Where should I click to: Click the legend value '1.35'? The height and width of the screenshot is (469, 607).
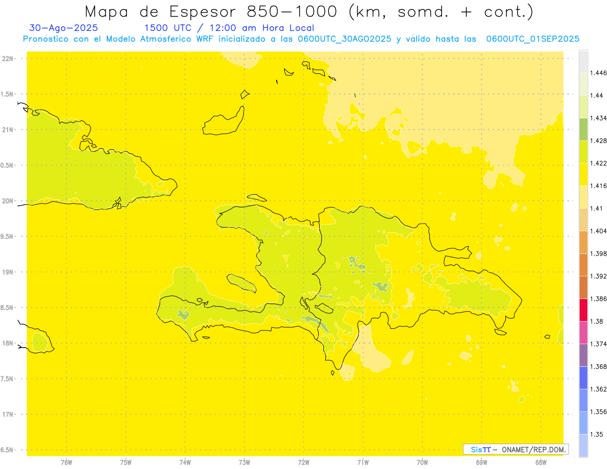tap(597, 434)
